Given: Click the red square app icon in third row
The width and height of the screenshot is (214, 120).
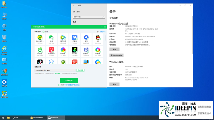Looking at the screenshot, I should pyautogui.click(x=75, y=62).
